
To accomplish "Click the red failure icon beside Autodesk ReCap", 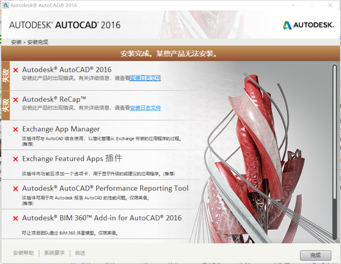I will point(15,99).
